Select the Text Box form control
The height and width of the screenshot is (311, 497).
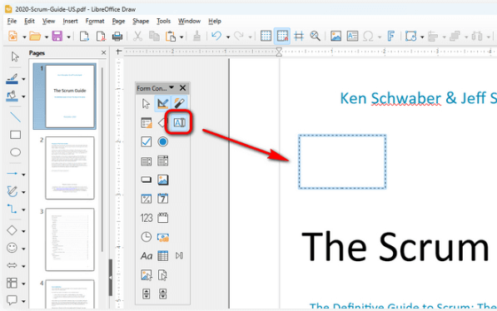point(179,122)
